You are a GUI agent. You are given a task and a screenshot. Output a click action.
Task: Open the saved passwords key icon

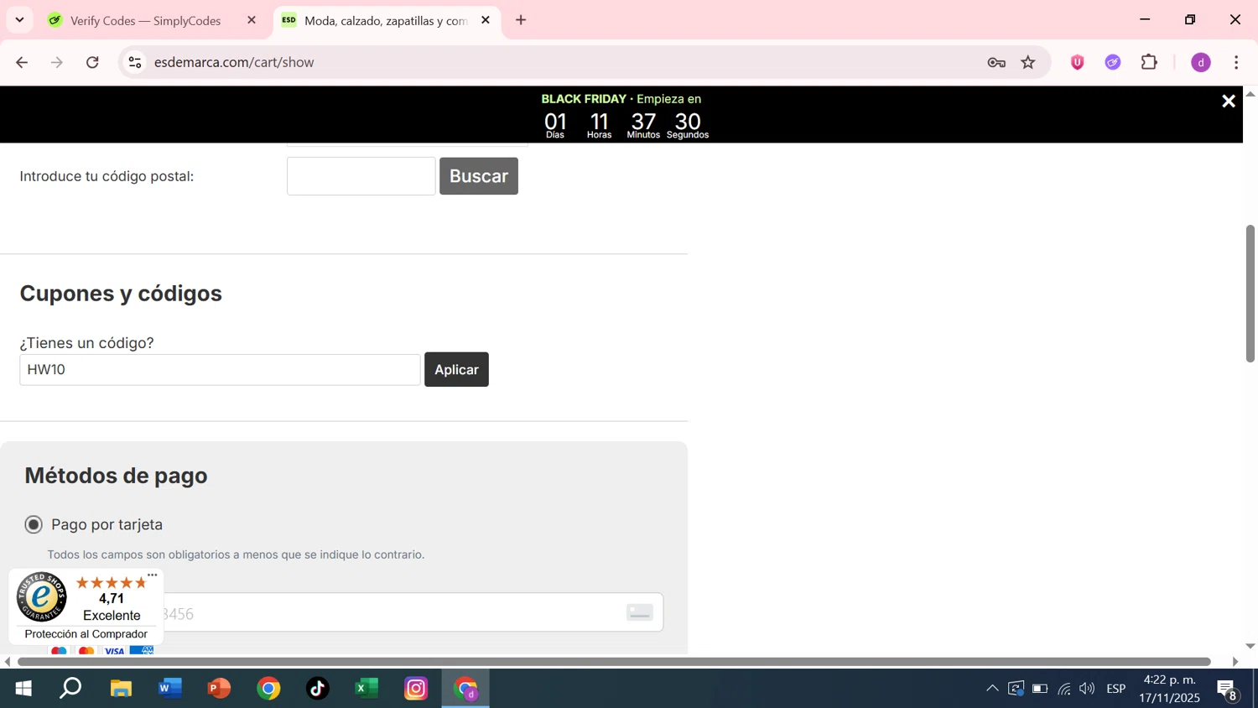click(x=996, y=62)
